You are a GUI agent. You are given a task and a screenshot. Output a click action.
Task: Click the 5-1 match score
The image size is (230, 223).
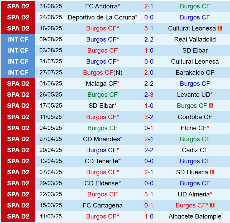point(149,28)
